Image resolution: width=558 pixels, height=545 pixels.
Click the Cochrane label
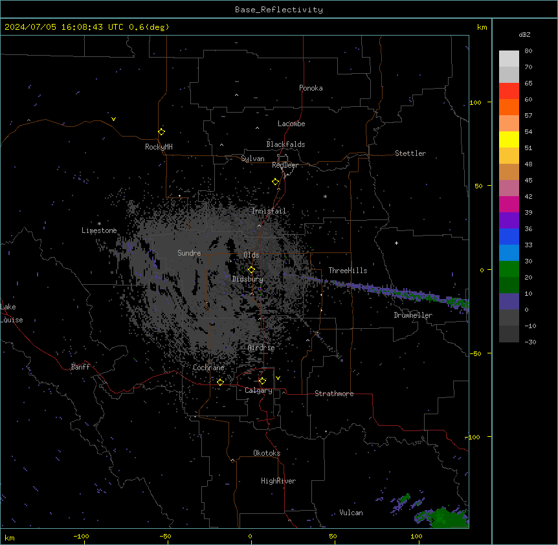pos(208,368)
